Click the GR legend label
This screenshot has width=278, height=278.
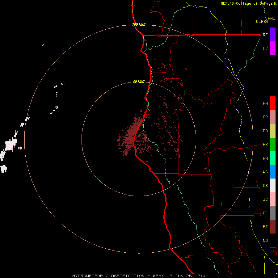tap(265, 117)
